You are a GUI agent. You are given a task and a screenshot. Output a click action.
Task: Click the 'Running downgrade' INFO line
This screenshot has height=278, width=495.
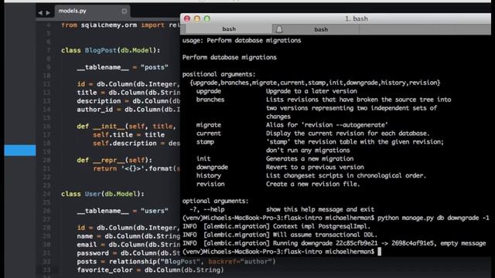[x=334, y=243]
